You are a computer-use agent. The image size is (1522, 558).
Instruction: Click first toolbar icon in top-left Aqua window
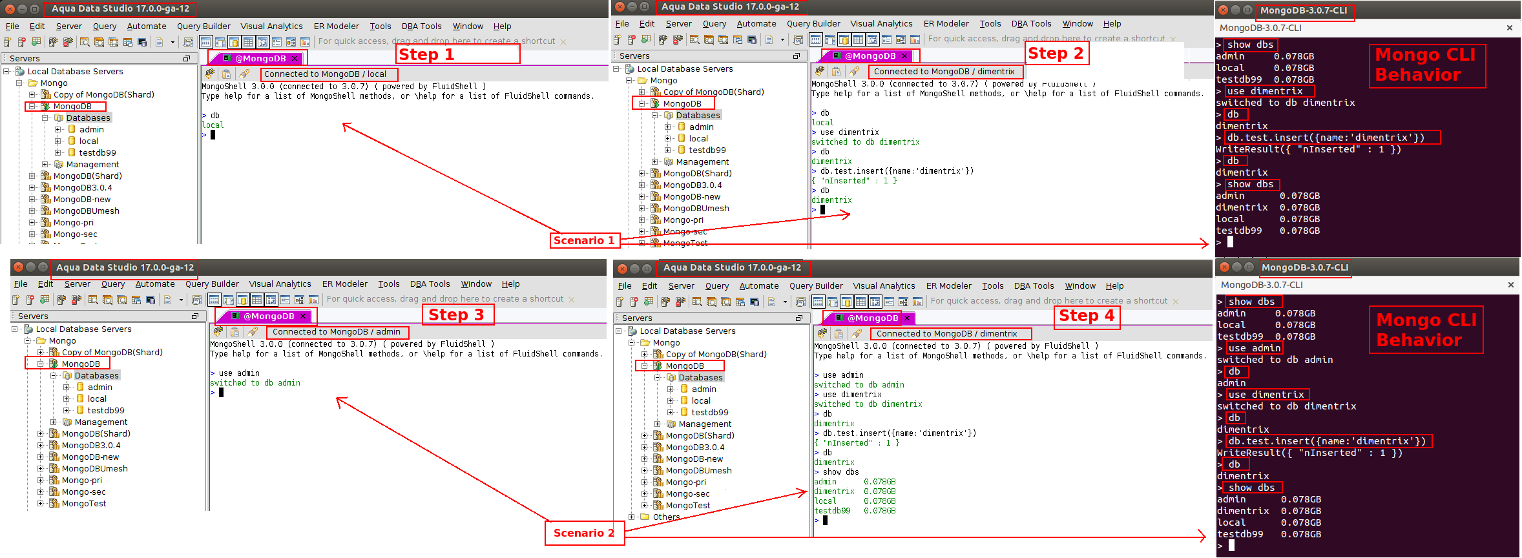(x=8, y=42)
